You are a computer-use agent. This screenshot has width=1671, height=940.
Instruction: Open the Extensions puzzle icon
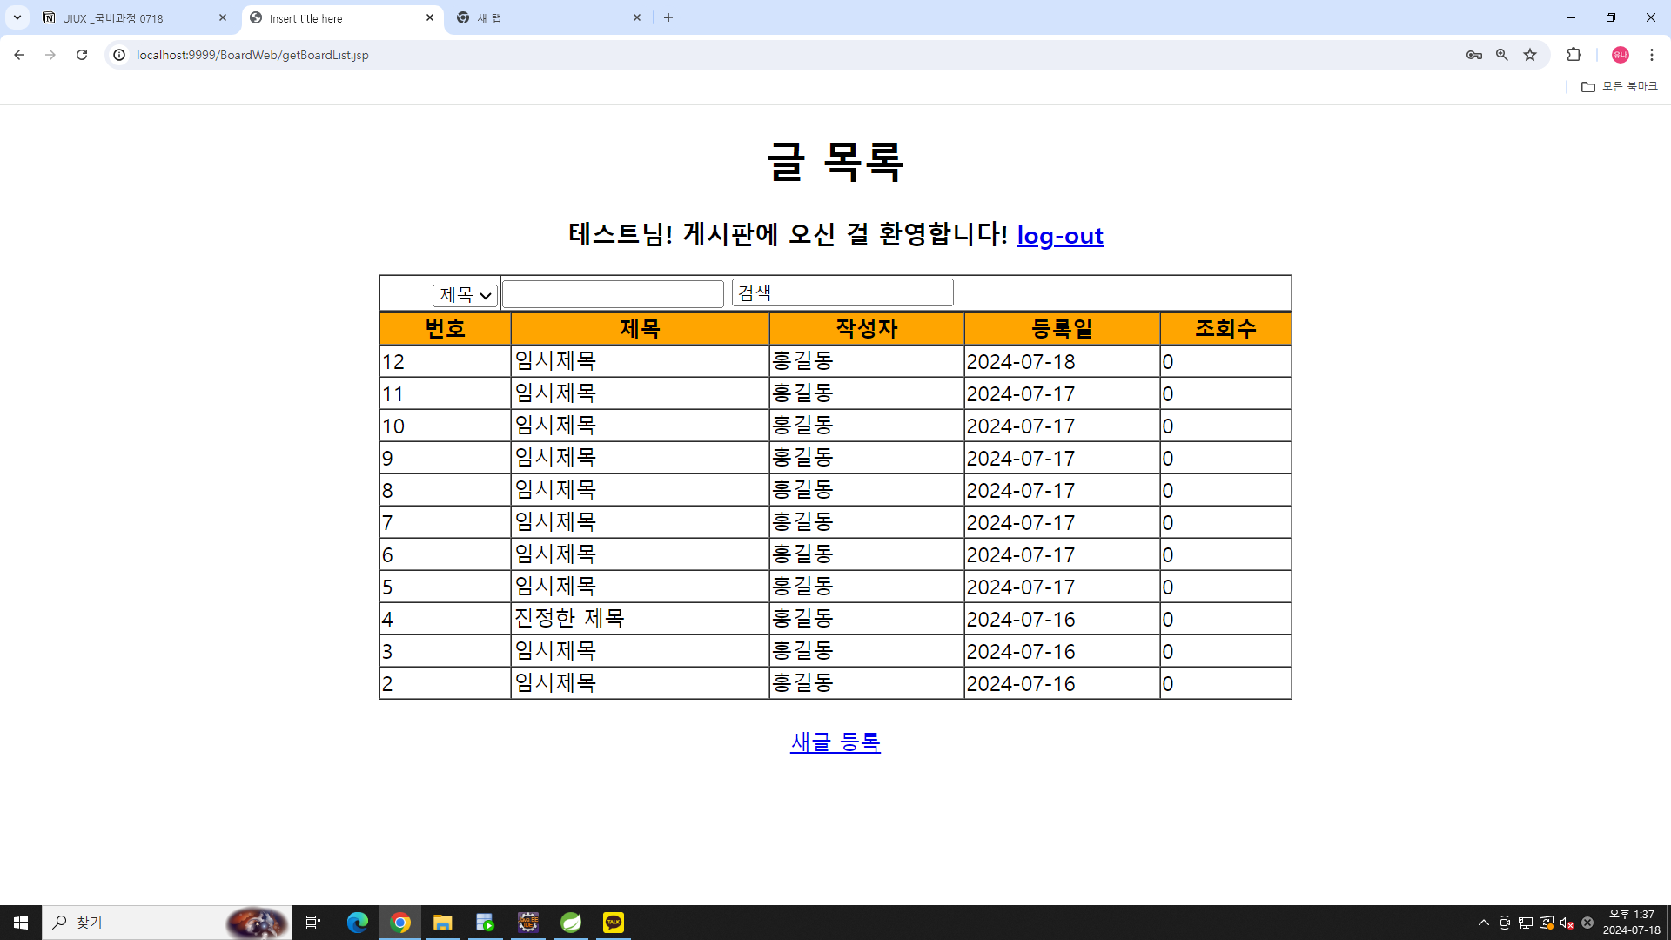pos(1574,55)
